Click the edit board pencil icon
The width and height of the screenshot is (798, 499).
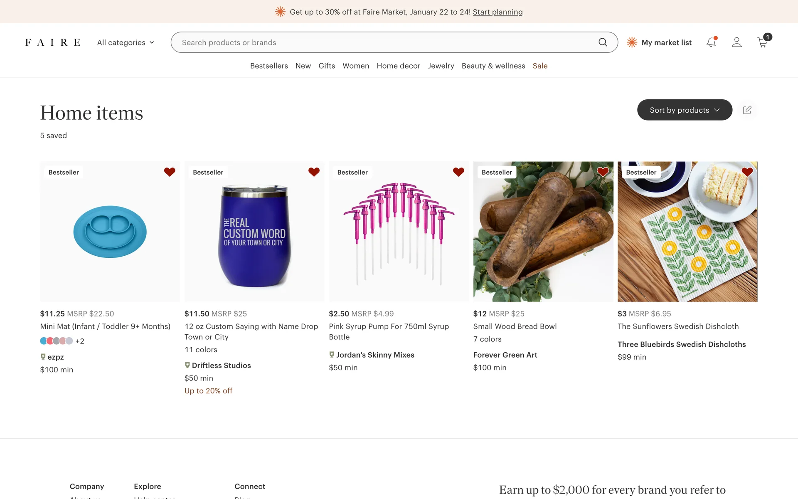747,110
